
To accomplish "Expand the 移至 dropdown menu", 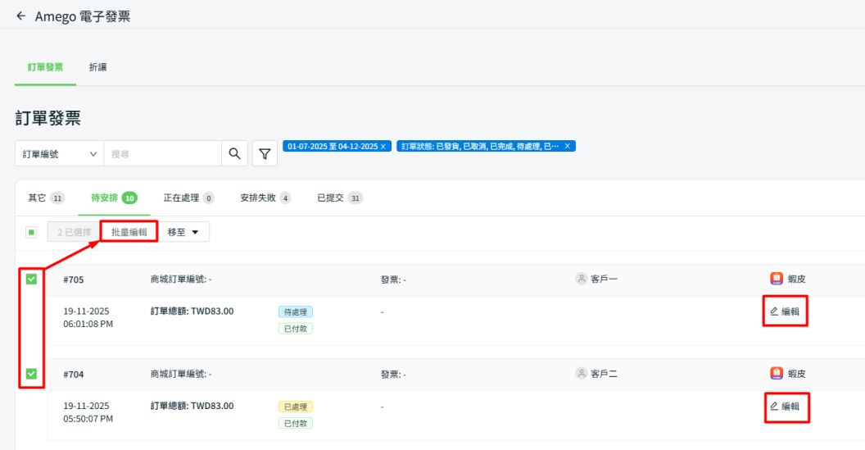I will pos(183,232).
